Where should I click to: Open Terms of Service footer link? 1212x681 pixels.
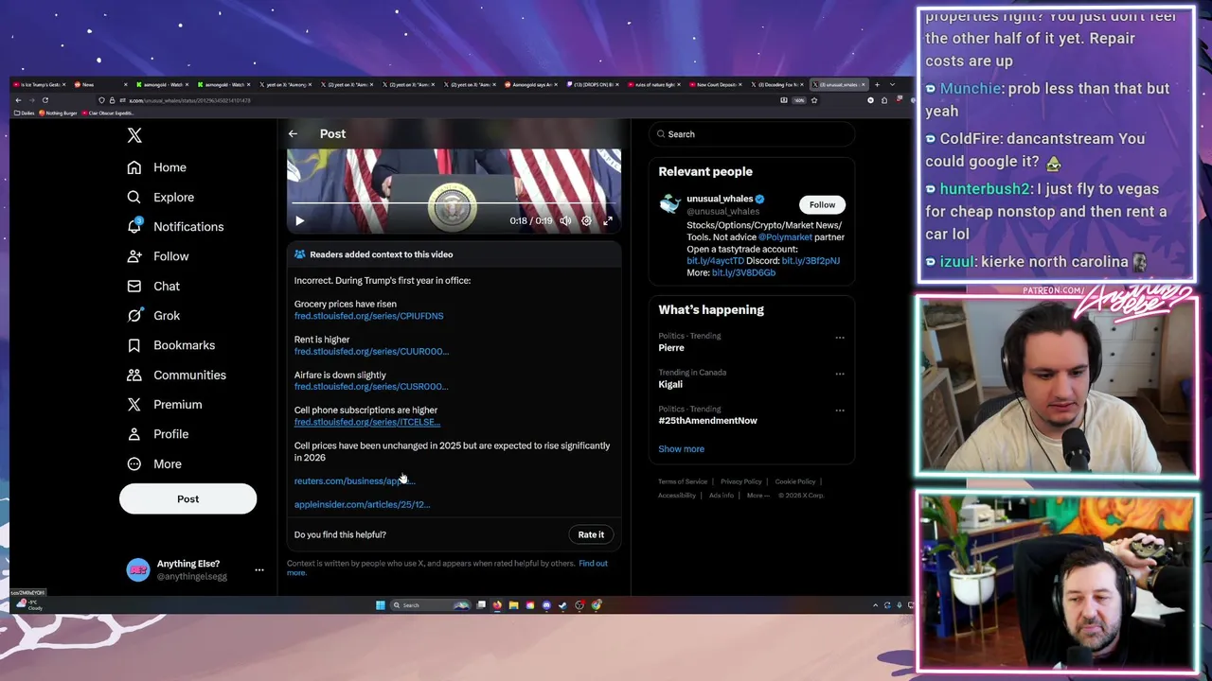click(683, 481)
